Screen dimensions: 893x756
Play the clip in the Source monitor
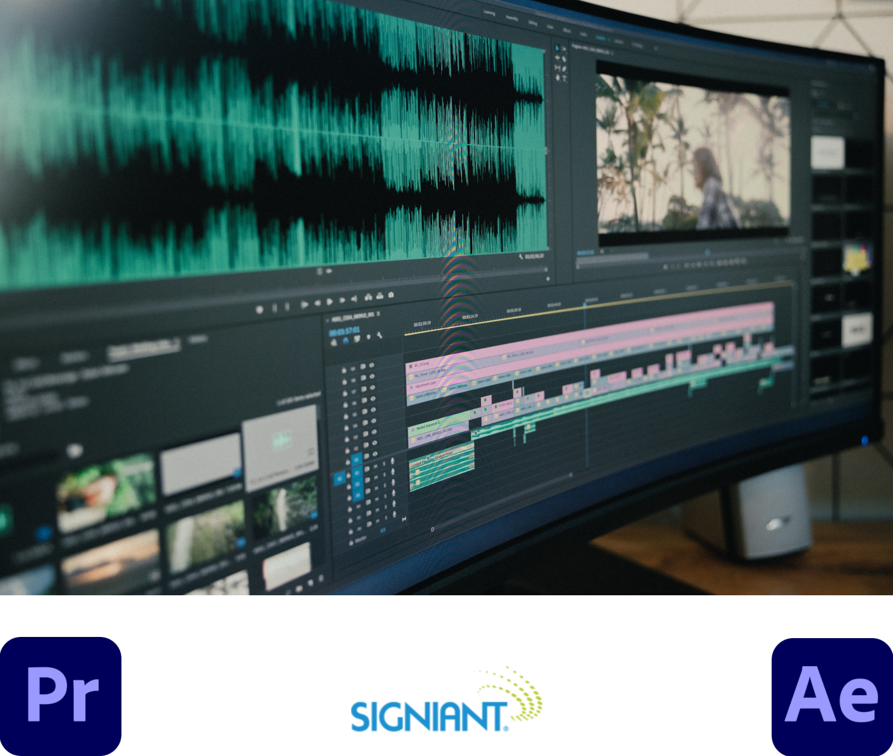coord(330,301)
